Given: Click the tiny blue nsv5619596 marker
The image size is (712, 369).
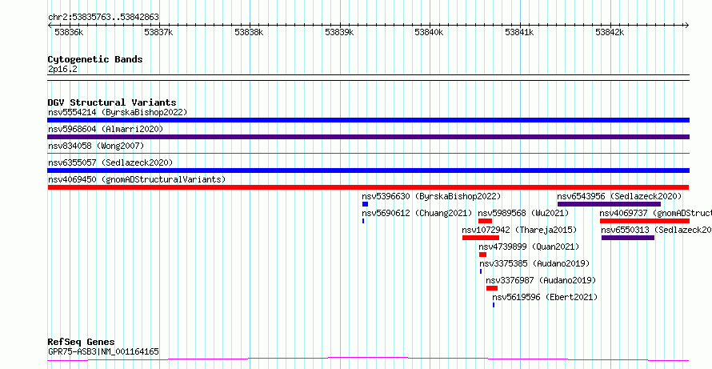Looking at the screenshot, I should [x=494, y=305].
